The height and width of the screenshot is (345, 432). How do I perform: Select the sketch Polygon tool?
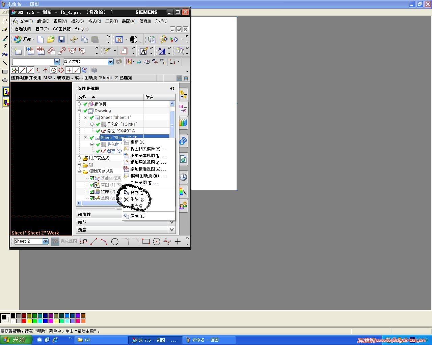pos(157,241)
